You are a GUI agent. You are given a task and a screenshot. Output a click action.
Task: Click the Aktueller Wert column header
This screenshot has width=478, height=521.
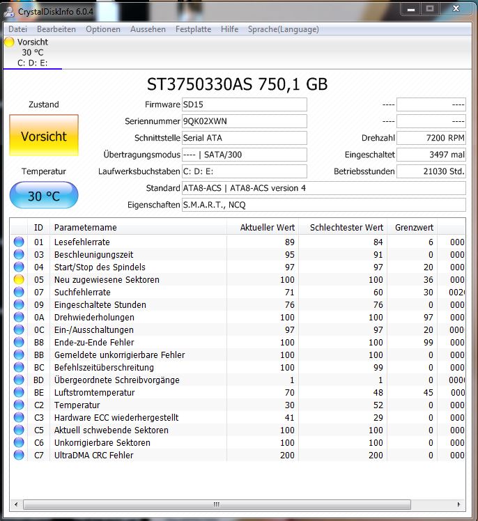click(x=263, y=227)
